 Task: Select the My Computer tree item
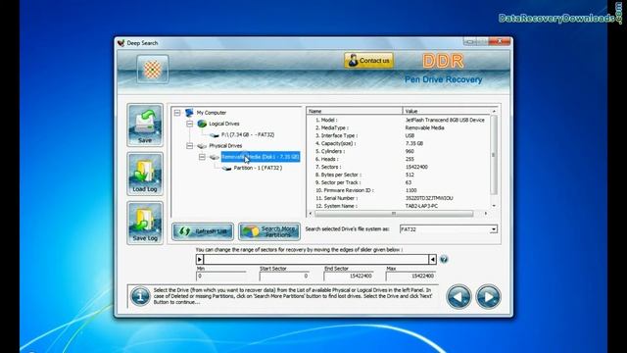coord(212,113)
